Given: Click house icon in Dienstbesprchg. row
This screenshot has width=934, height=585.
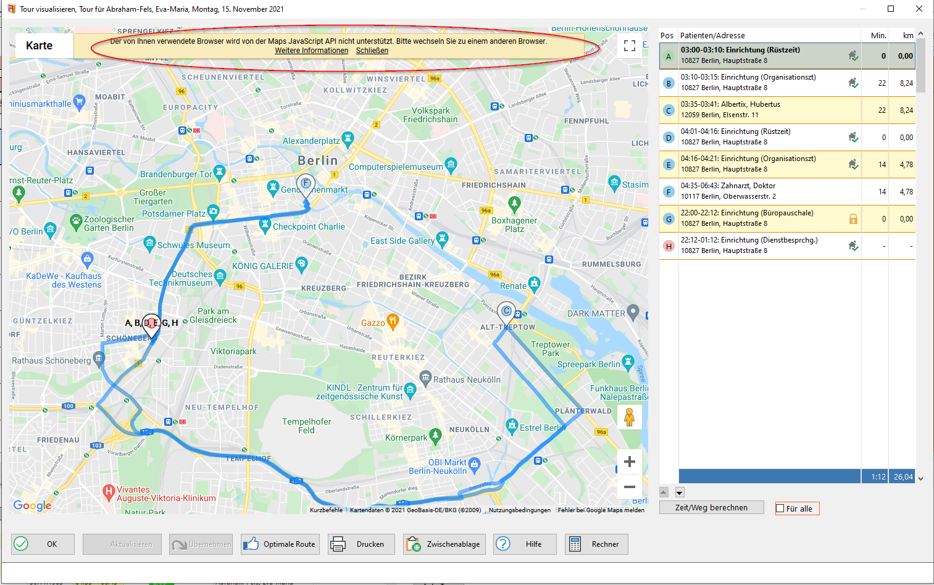Looking at the screenshot, I should pyautogui.click(x=853, y=246).
